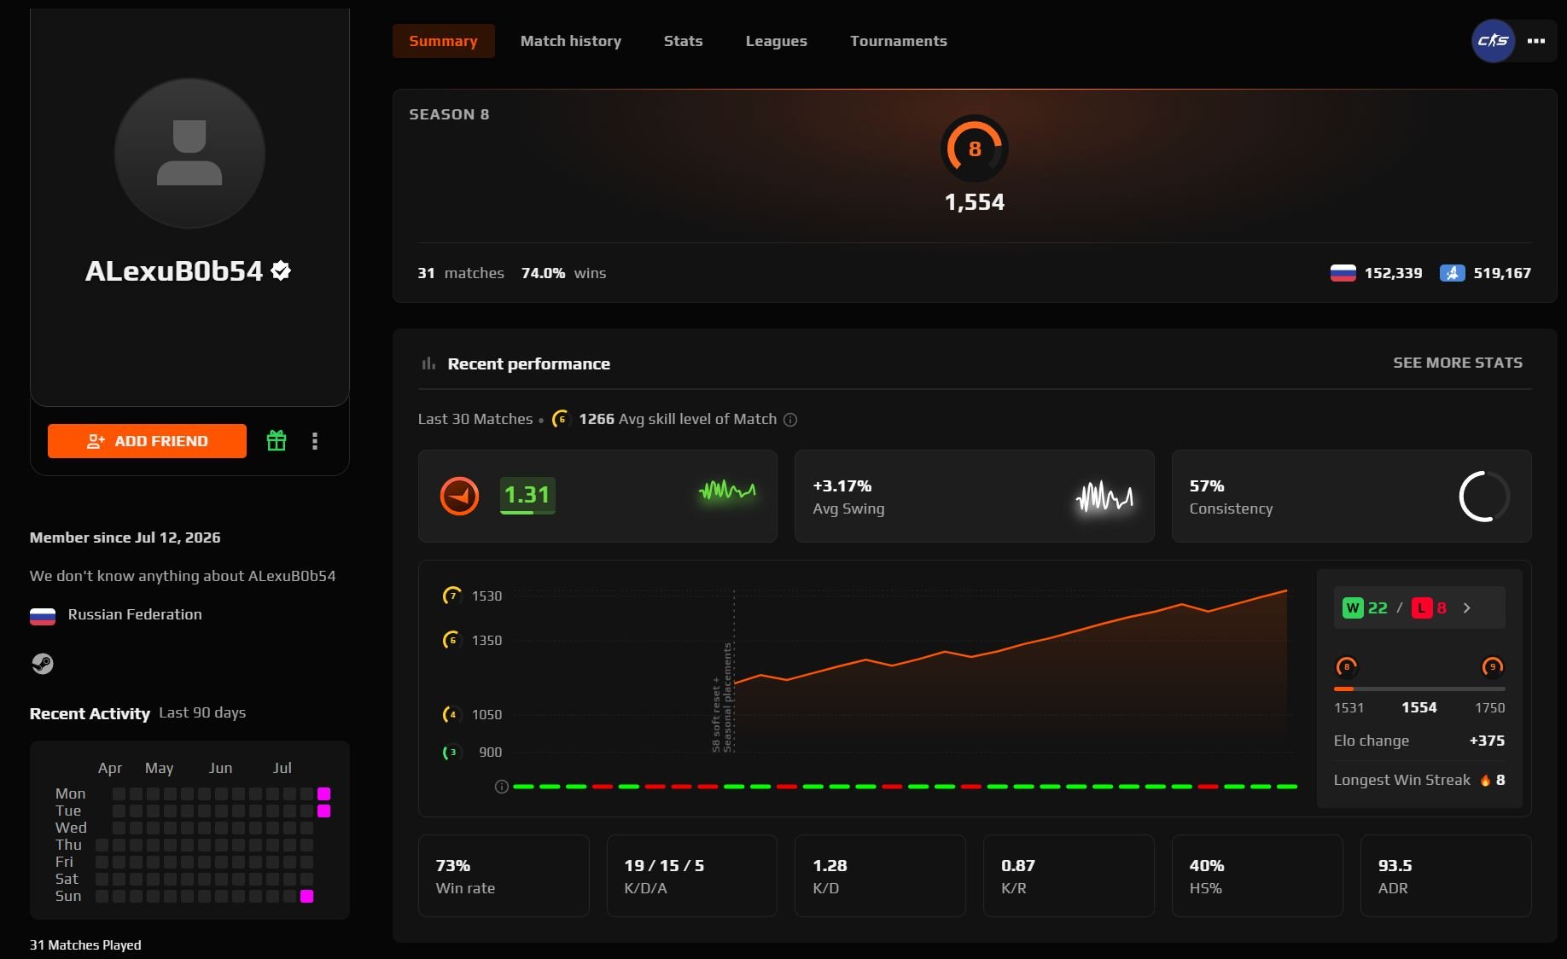Open the profile vertical dots menu
Viewport: 1567px width, 959px height.
(x=315, y=441)
